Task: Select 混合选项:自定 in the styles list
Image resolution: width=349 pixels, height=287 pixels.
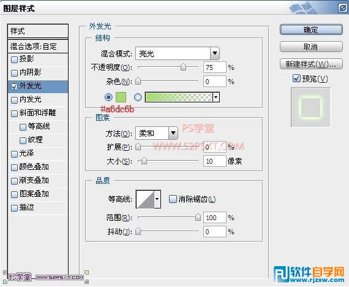Action: (38, 47)
